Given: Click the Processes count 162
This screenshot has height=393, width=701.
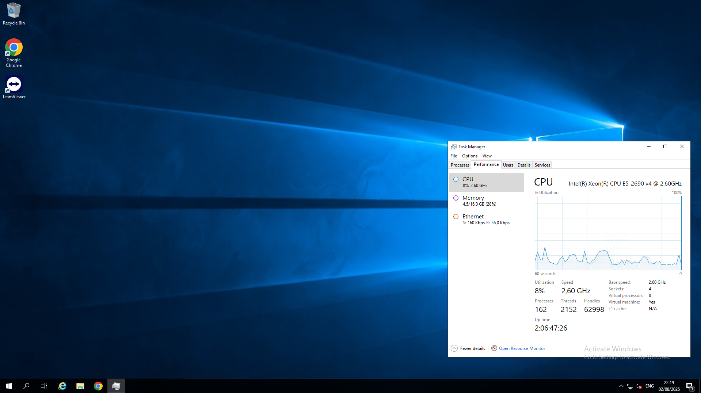Looking at the screenshot, I should pyautogui.click(x=541, y=309).
